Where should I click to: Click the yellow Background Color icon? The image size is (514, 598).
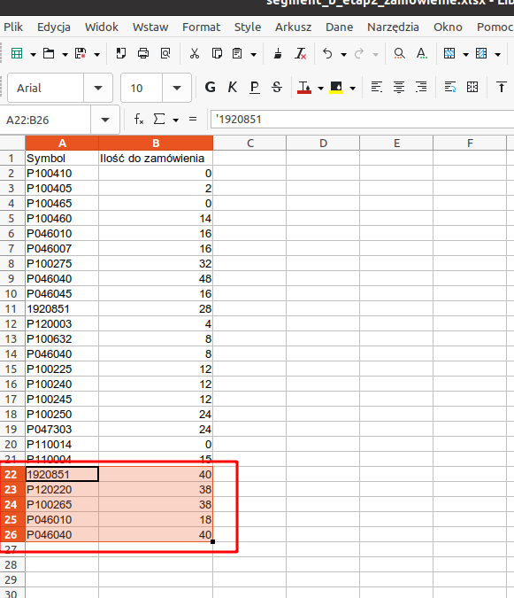click(x=336, y=88)
